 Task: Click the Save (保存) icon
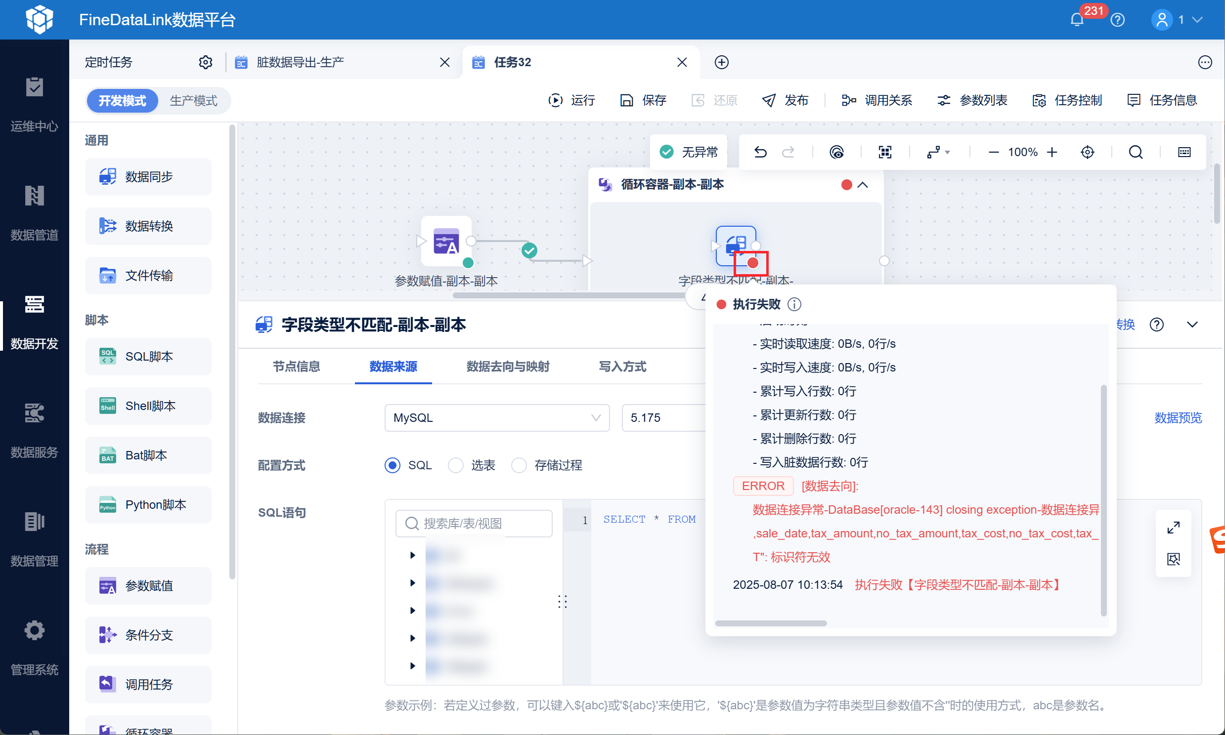[626, 101]
